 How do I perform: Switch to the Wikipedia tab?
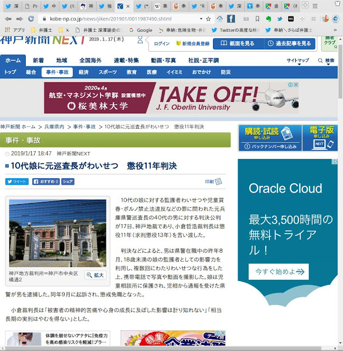(161, 6)
